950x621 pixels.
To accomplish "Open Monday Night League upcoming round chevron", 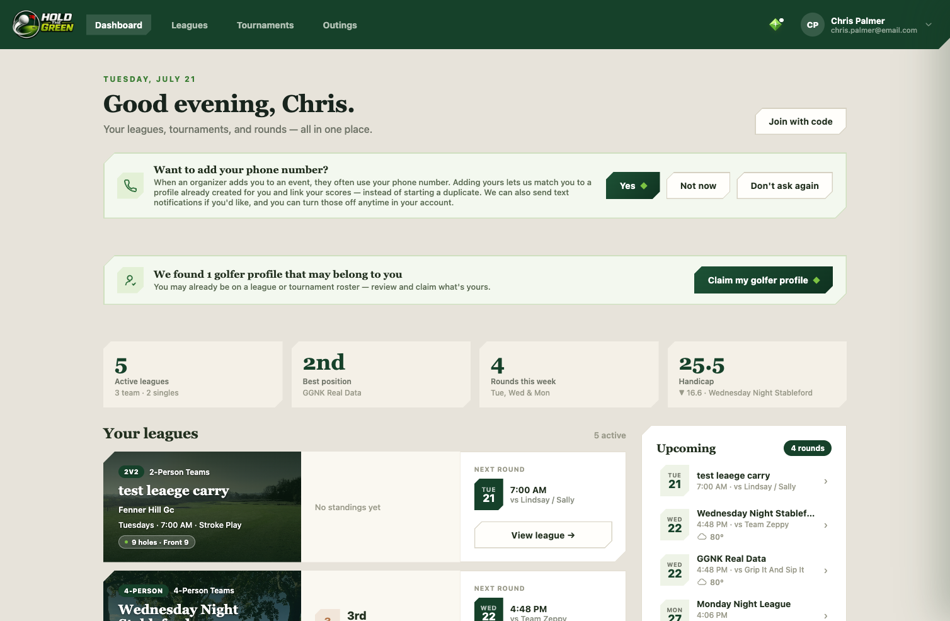I will coord(826,615).
